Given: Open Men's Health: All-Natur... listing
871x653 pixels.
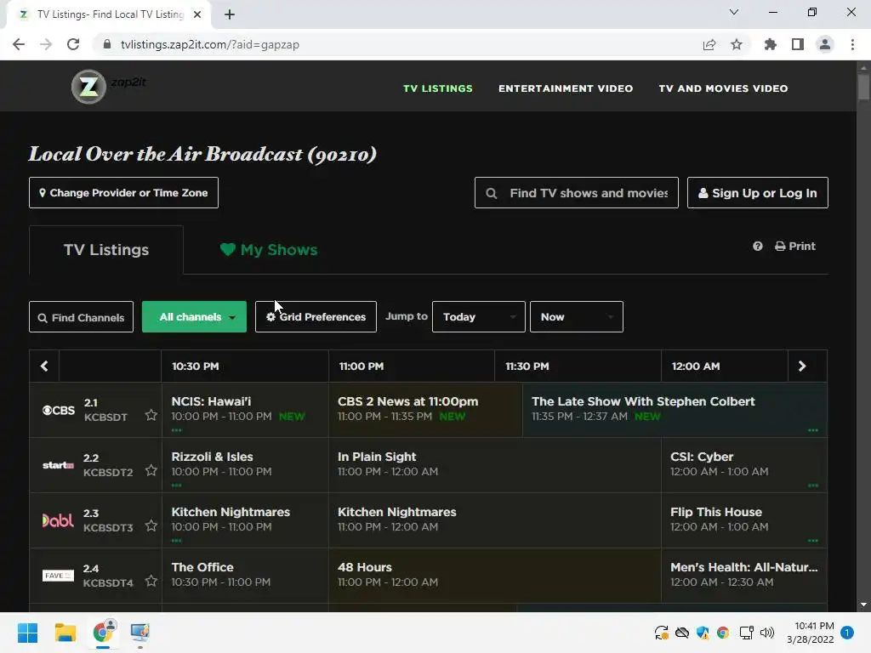Looking at the screenshot, I should (x=743, y=575).
